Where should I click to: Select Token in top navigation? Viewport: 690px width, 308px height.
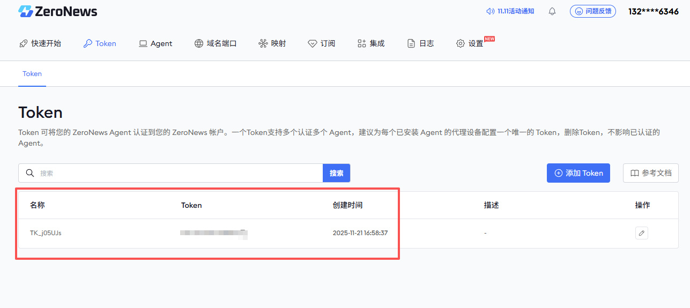click(x=100, y=43)
